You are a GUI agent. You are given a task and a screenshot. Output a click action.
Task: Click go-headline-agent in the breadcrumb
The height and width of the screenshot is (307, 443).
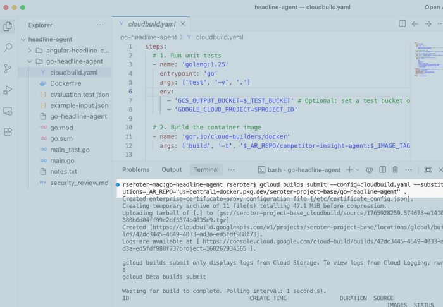[149, 37]
